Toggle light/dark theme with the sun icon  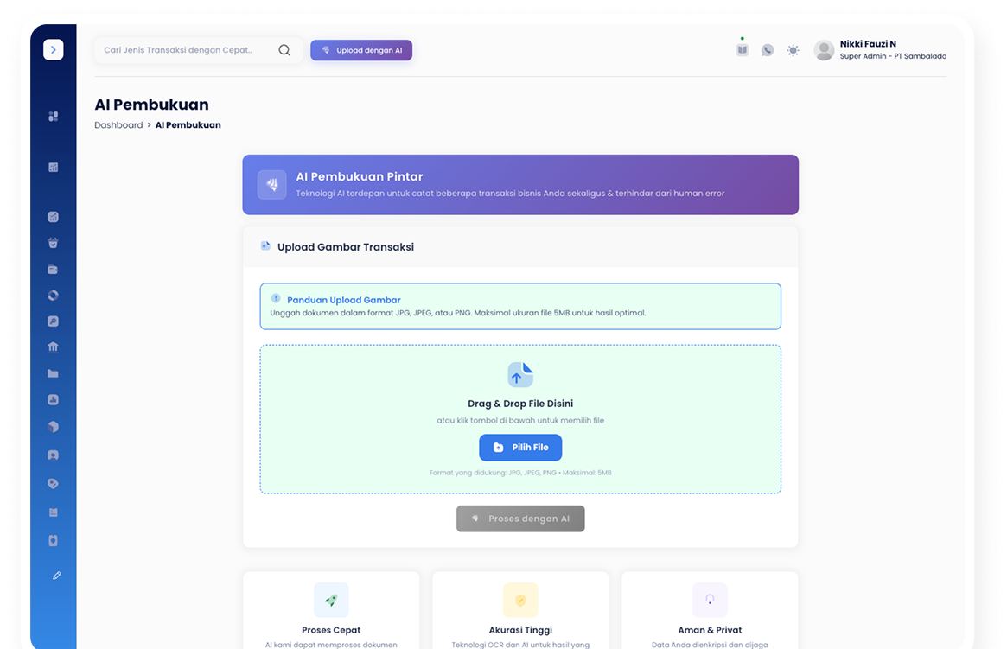tap(793, 50)
